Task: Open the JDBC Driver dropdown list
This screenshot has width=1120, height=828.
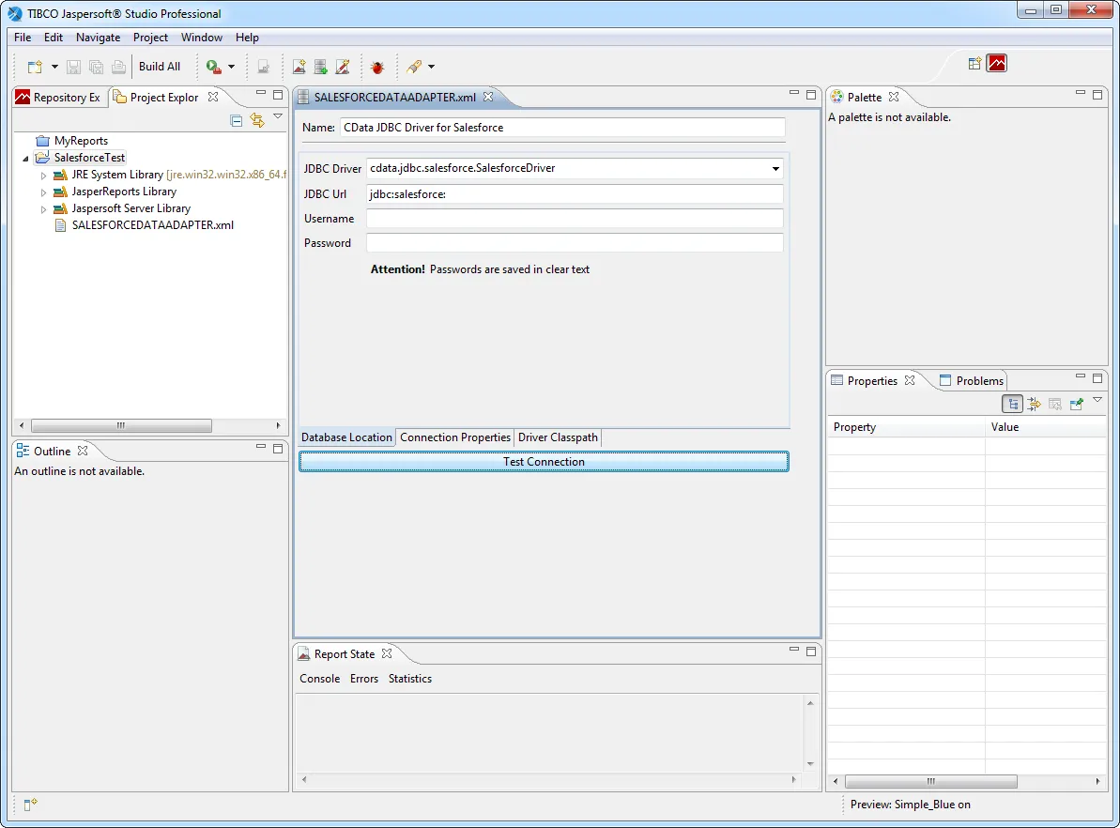Action: [x=775, y=169]
